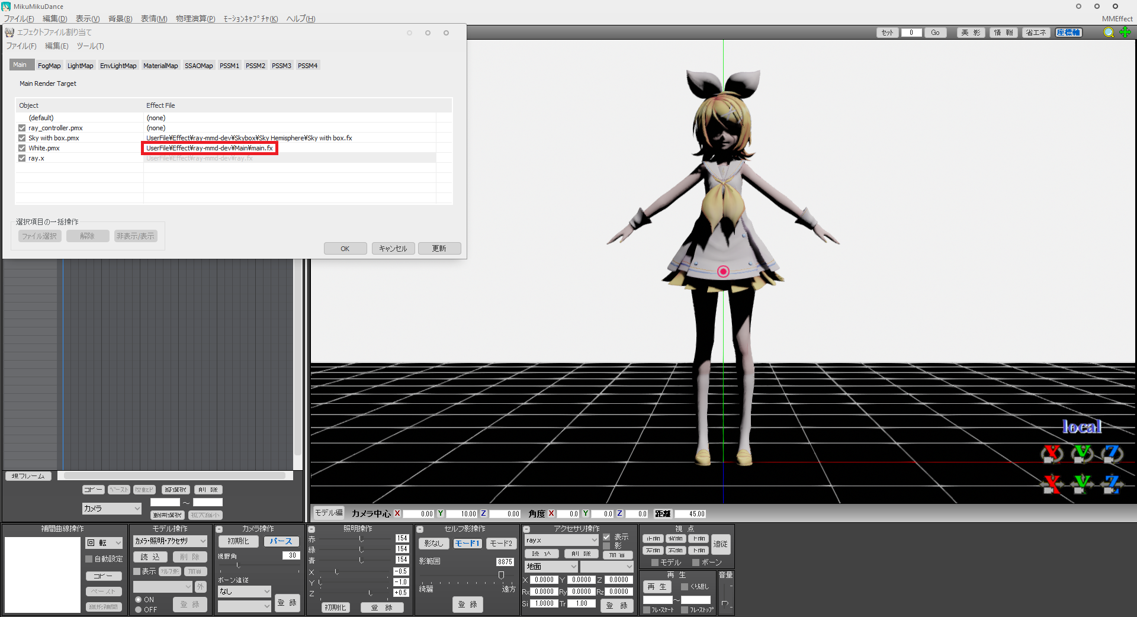This screenshot has width=1137, height=617.
Task: Click the 距離 distance value field
Action: (690, 514)
